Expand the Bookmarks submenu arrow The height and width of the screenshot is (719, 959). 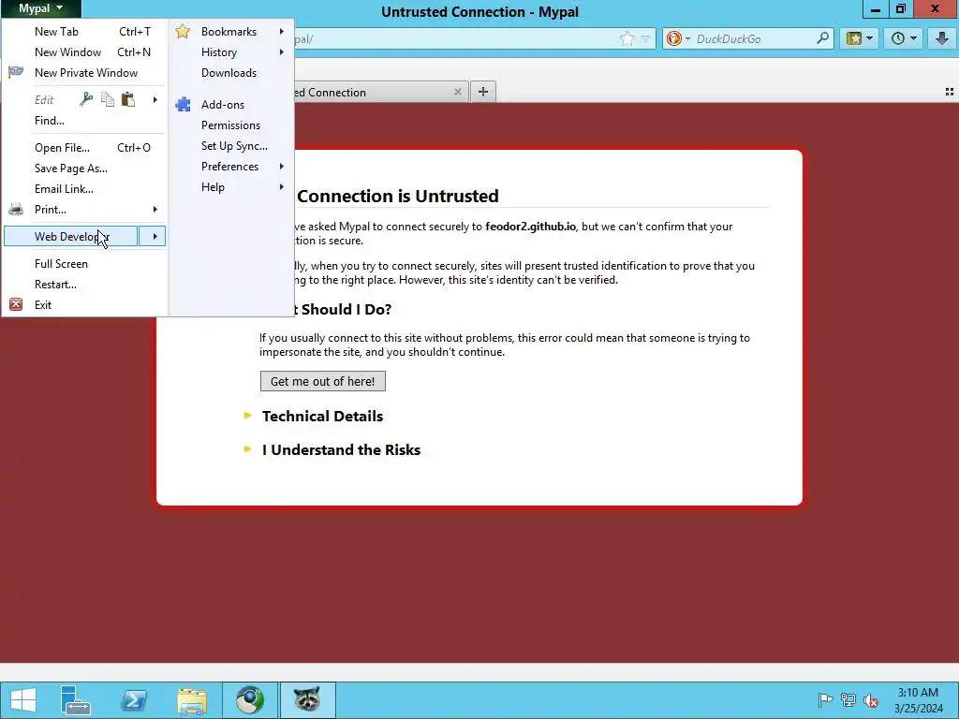point(281,31)
